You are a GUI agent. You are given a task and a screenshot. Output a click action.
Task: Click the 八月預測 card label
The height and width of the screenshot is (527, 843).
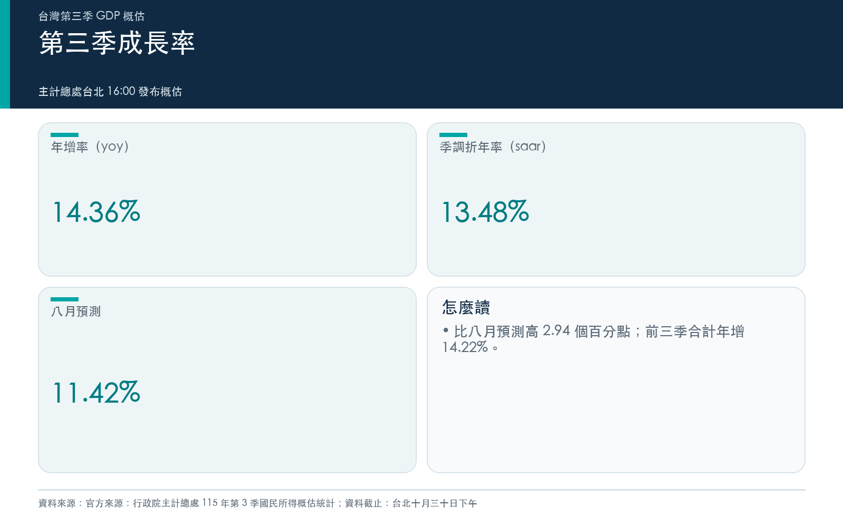coord(76,311)
